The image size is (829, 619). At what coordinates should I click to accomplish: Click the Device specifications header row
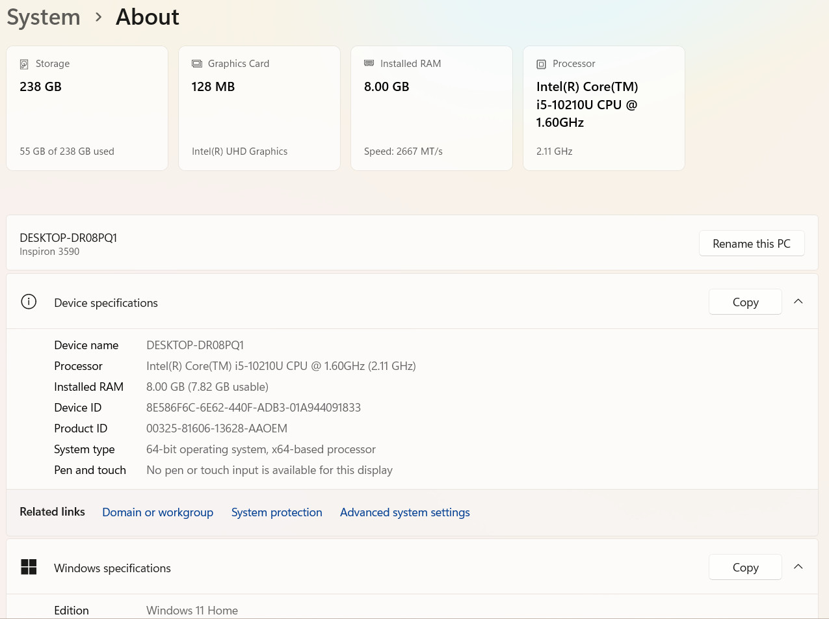coord(412,302)
